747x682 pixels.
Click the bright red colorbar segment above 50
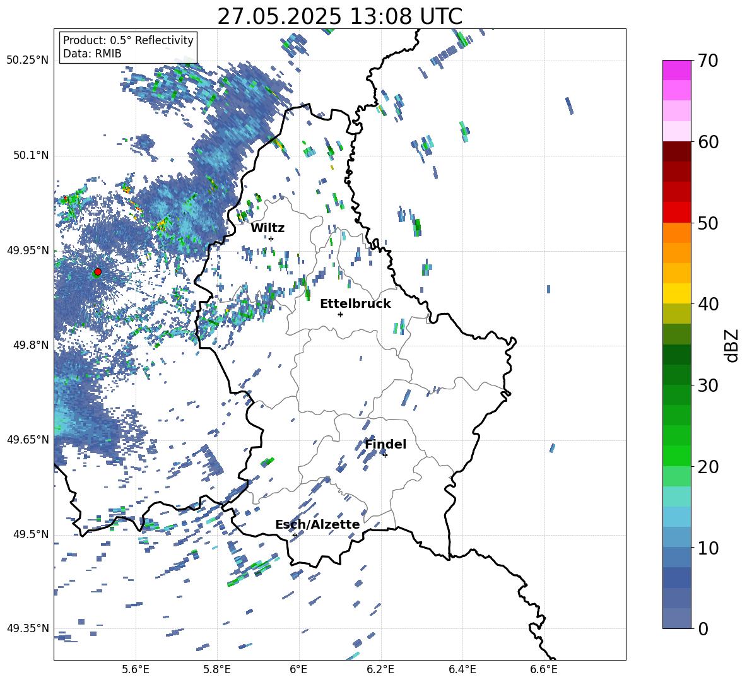pos(677,212)
